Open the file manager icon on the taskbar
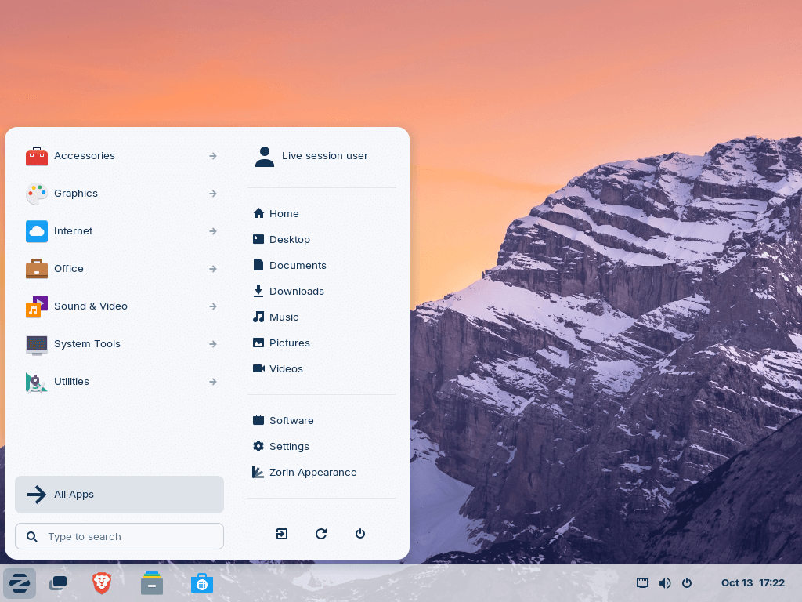 coord(152,583)
